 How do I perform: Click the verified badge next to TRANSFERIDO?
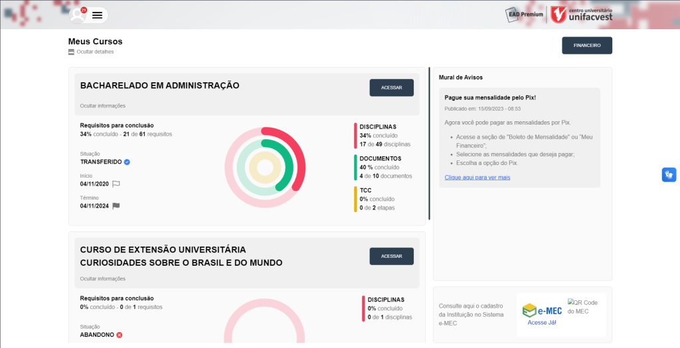click(x=127, y=162)
